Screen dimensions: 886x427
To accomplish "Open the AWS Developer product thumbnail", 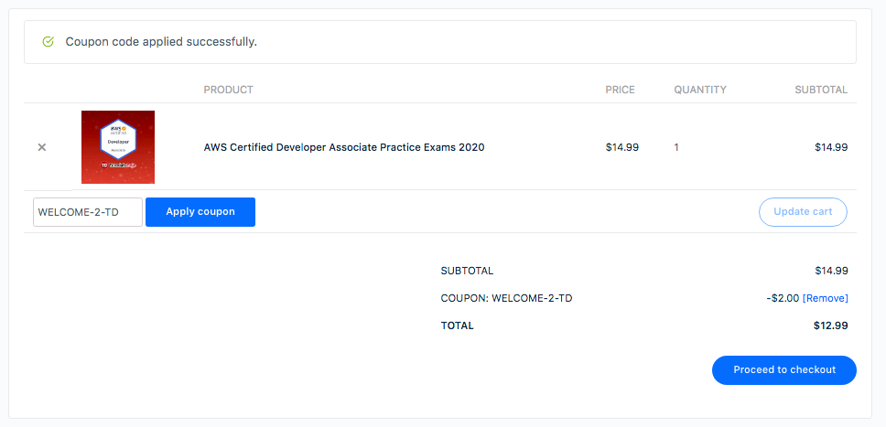I will pyautogui.click(x=118, y=147).
